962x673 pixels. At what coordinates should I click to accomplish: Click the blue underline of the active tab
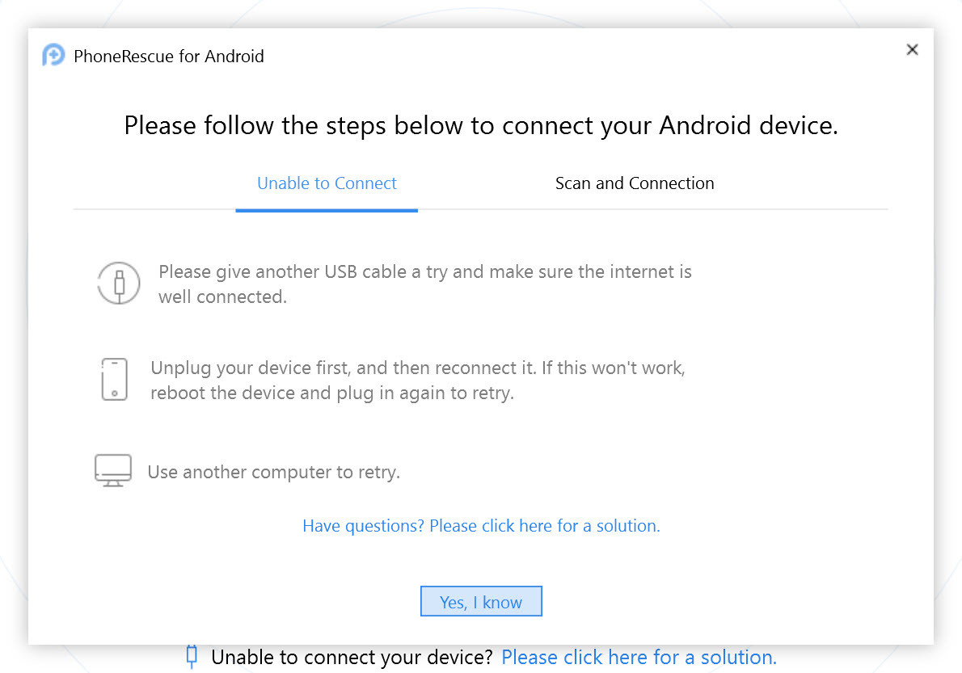pos(327,210)
